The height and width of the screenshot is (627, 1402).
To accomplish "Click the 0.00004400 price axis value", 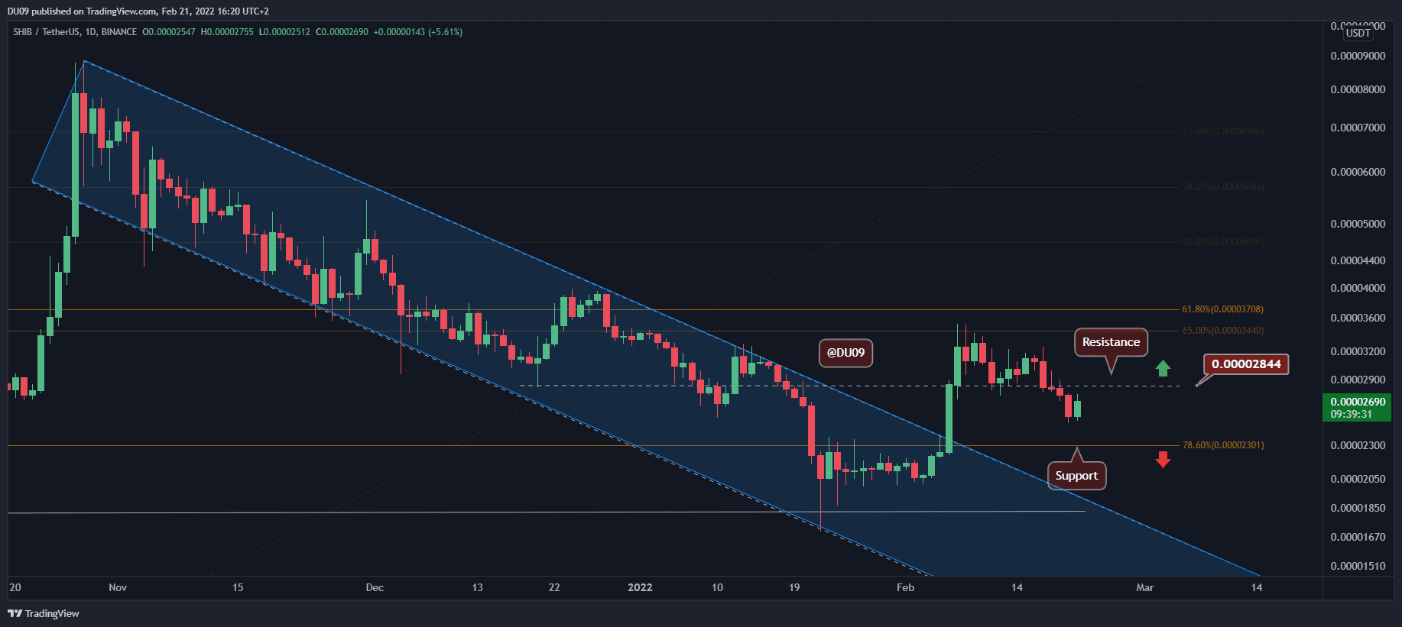I will click(x=1358, y=260).
